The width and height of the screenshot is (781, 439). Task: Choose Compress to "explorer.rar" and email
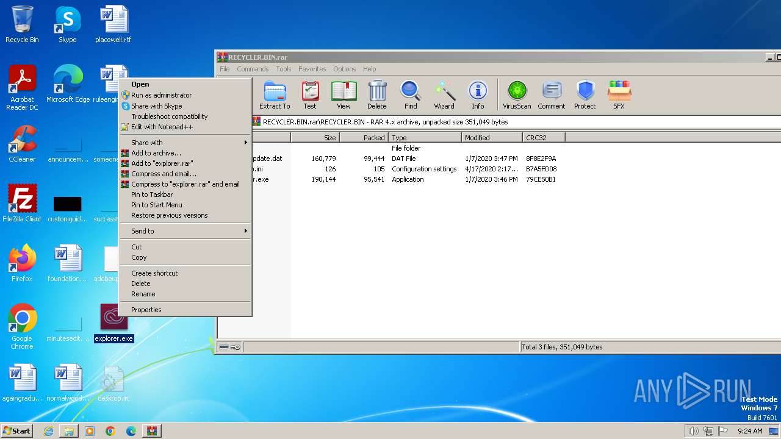pos(185,184)
